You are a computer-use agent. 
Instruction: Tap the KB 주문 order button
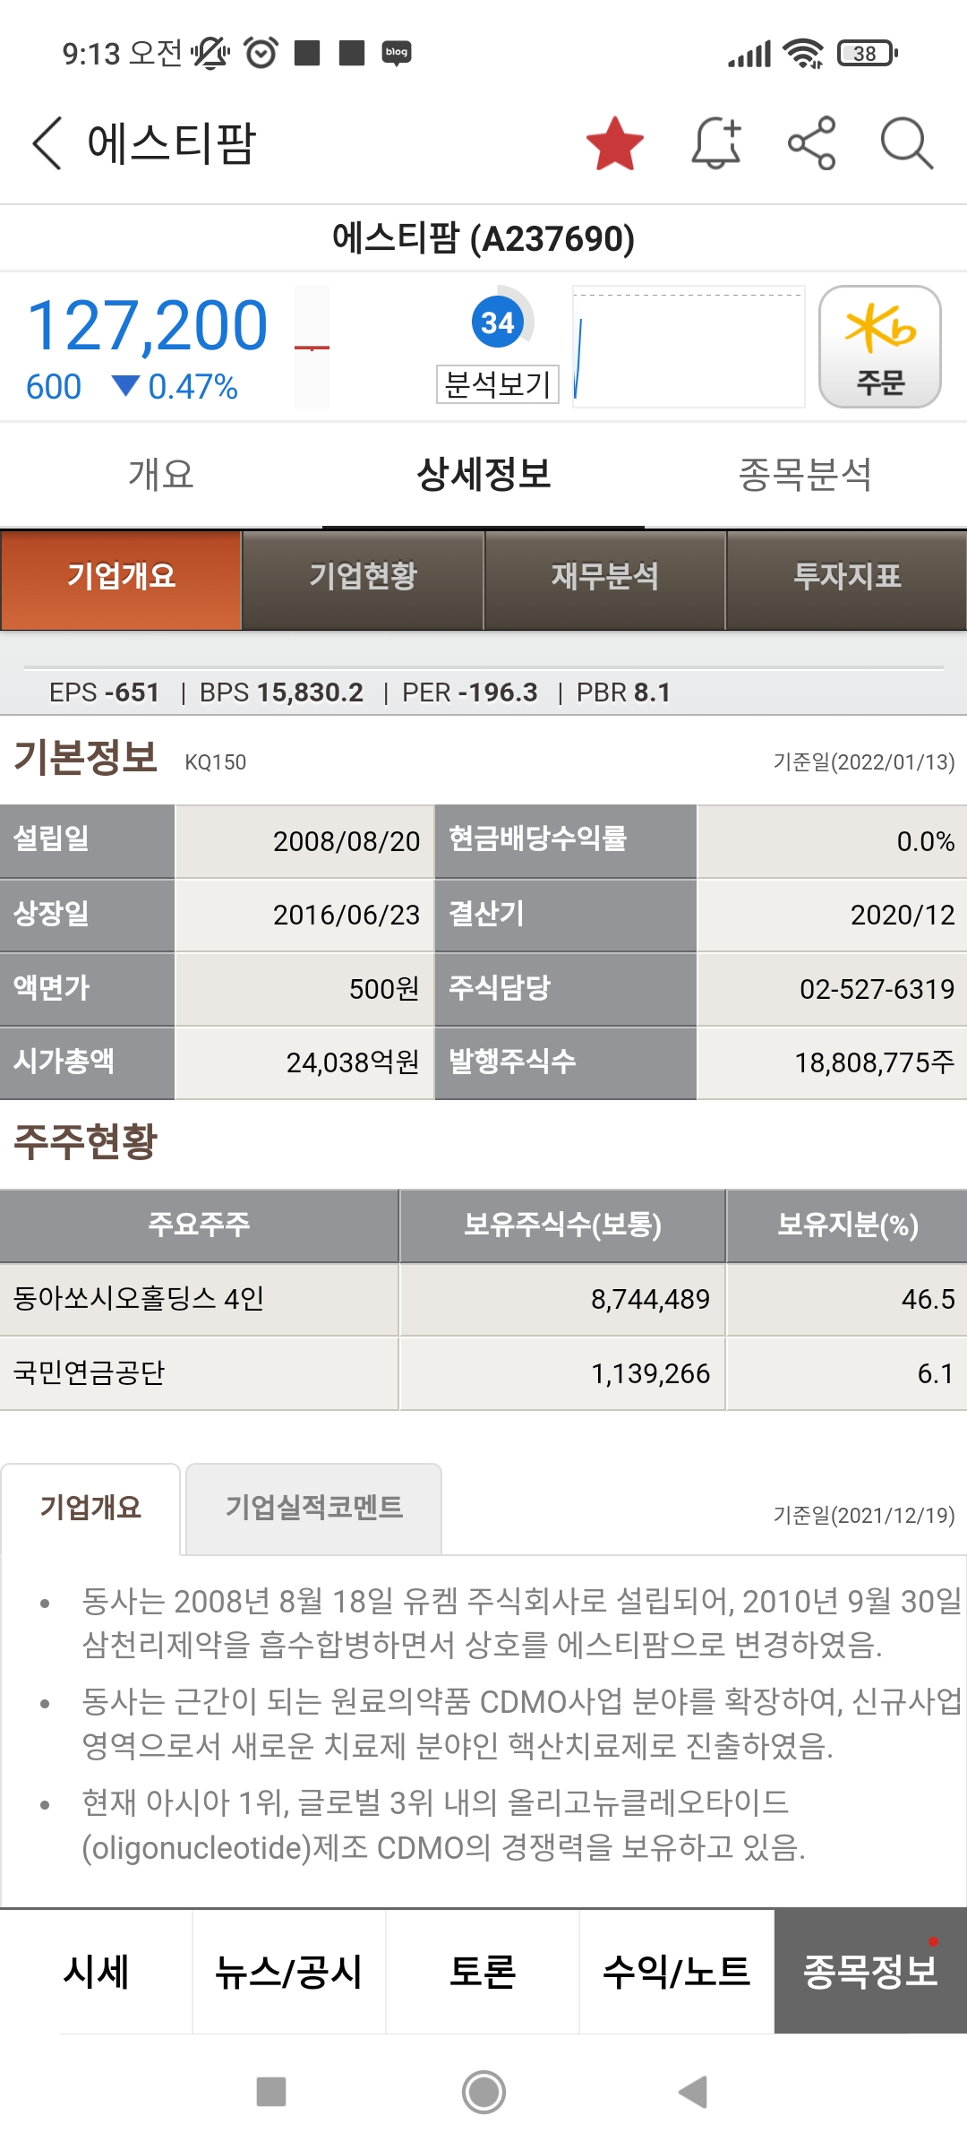879,347
